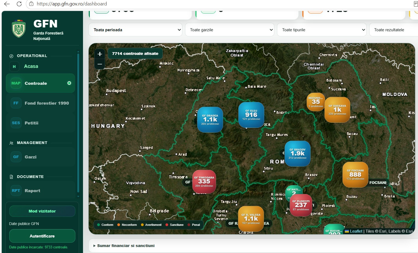Click the Conform green legend dot

point(98,225)
